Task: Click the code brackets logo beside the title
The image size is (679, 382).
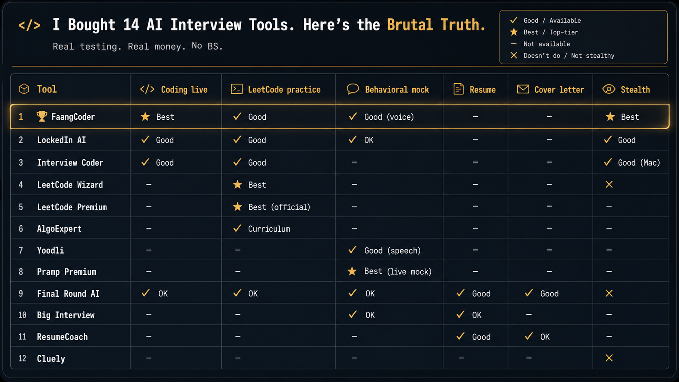Action: (29, 25)
